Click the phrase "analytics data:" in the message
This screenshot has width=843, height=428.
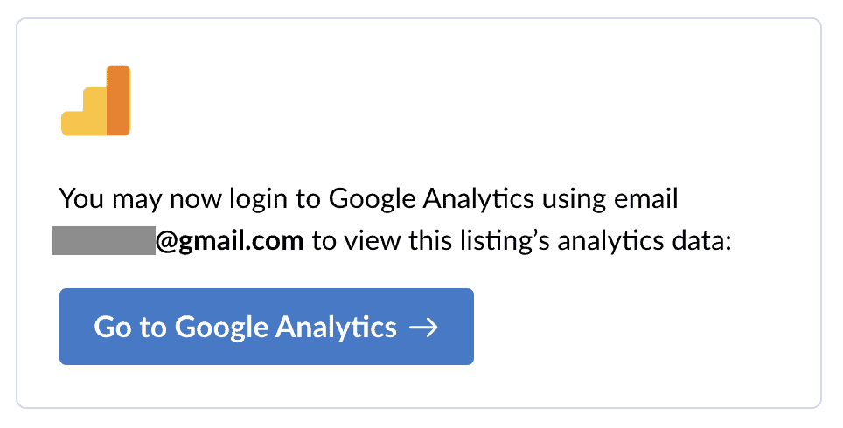pyautogui.click(x=644, y=241)
